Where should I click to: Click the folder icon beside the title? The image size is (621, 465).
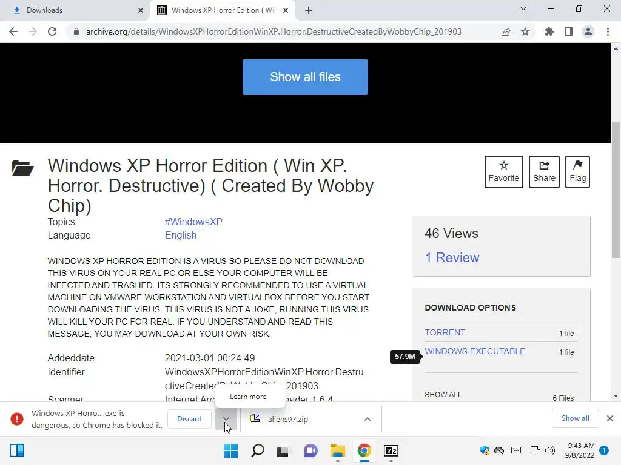(22, 168)
